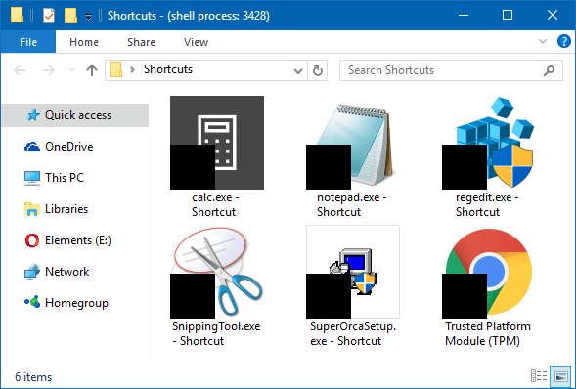Click the folder system icon at title bar start
The width and height of the screenshot is (576, 389).
coord(17,15)
